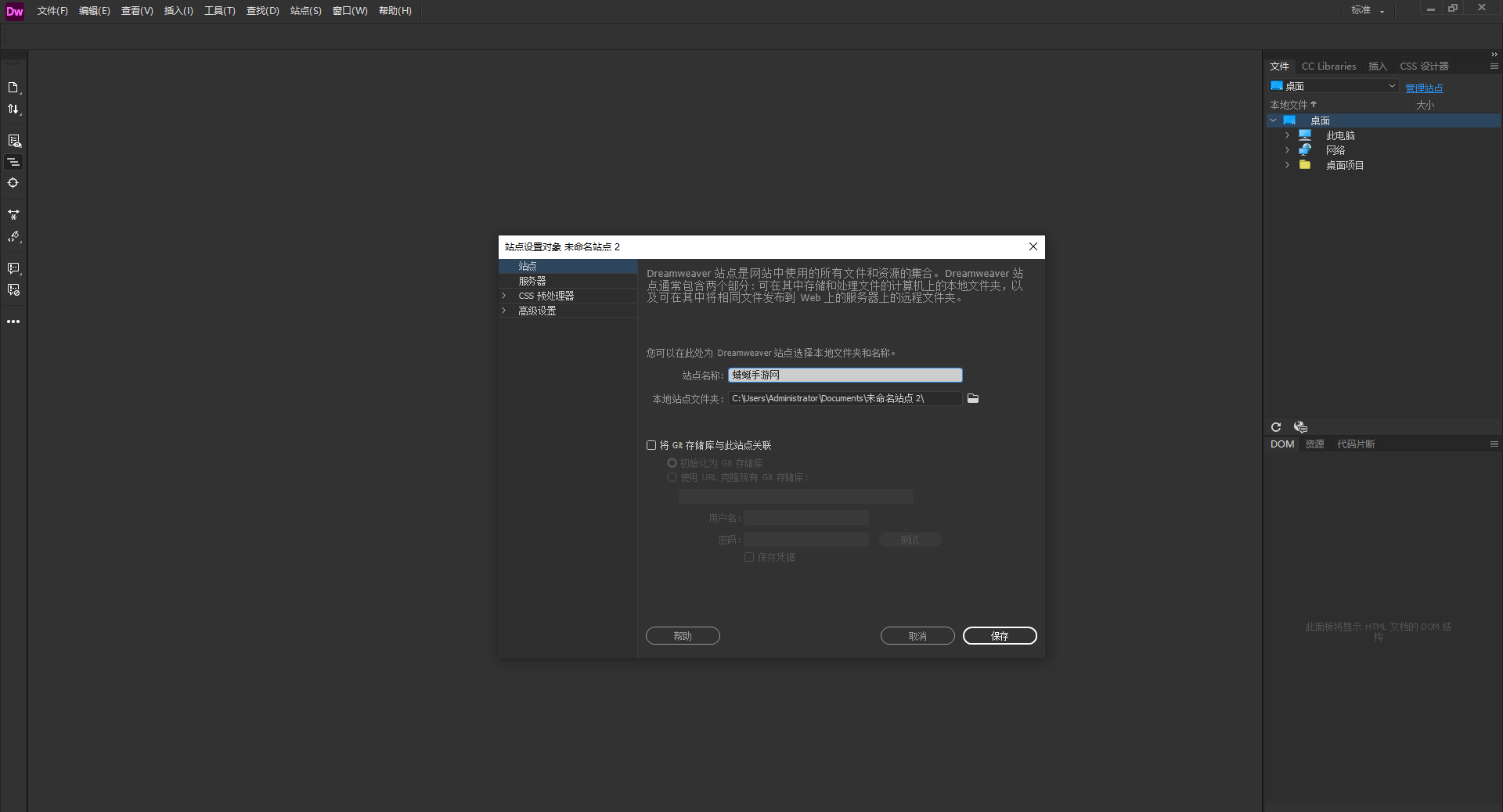Image resolution: width=1503 pixels, height=812 pixels.
Task: Open the 查看(V) menu
Action: [x=137, y=11]
